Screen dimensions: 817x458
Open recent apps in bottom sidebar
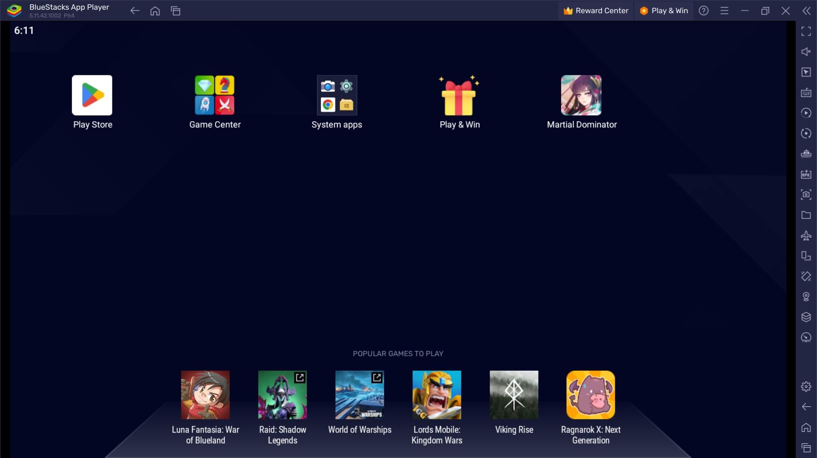click(806, 447)
